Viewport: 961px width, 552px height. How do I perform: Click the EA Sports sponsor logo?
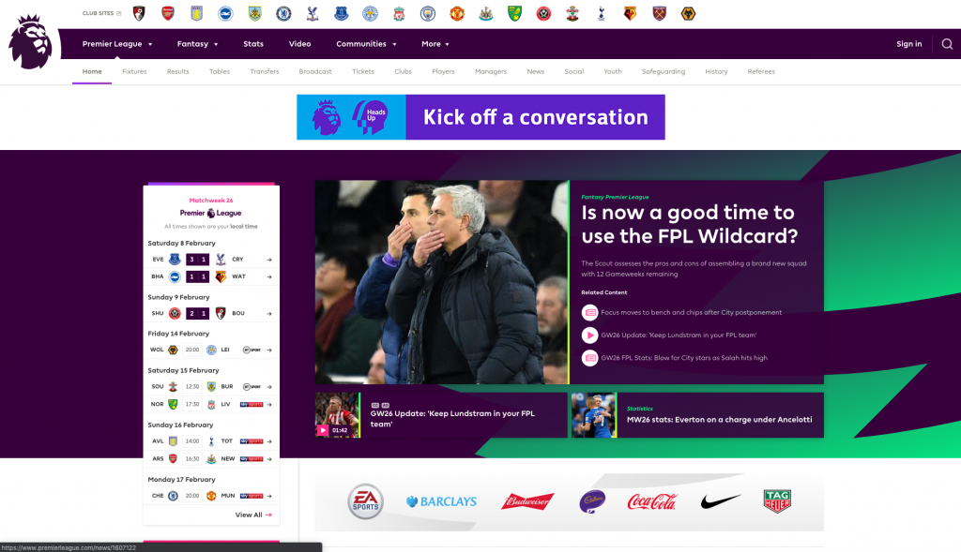(x=365, y=501)
